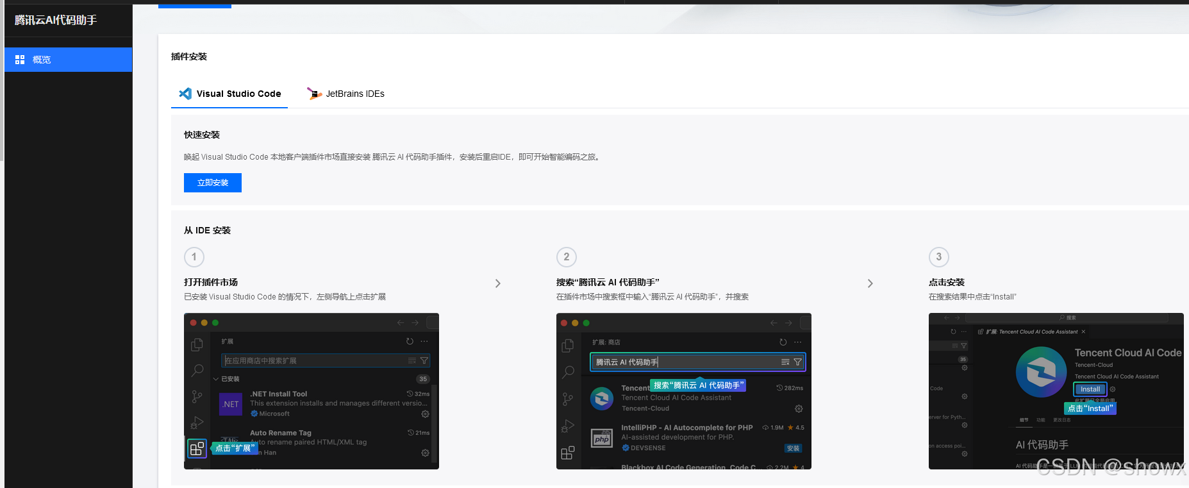Click the Visual Studio Code logo icon

[x=185, y=94]
